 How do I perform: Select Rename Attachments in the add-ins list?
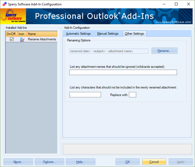click(x=31, y=39)
